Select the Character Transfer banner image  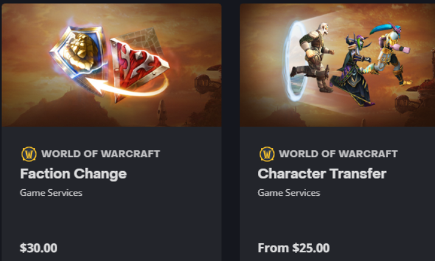[337, 65]
